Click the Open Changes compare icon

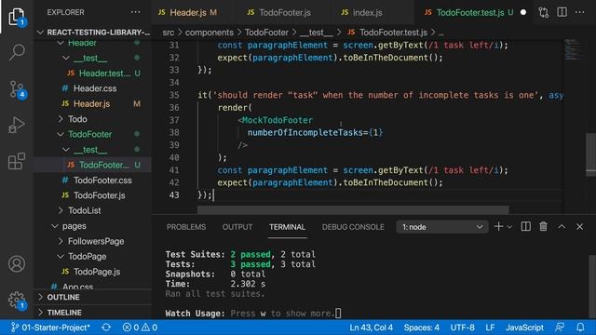(544, 12)
